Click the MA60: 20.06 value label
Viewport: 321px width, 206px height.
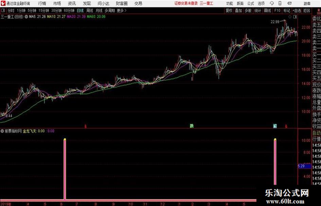pos(96,17)
